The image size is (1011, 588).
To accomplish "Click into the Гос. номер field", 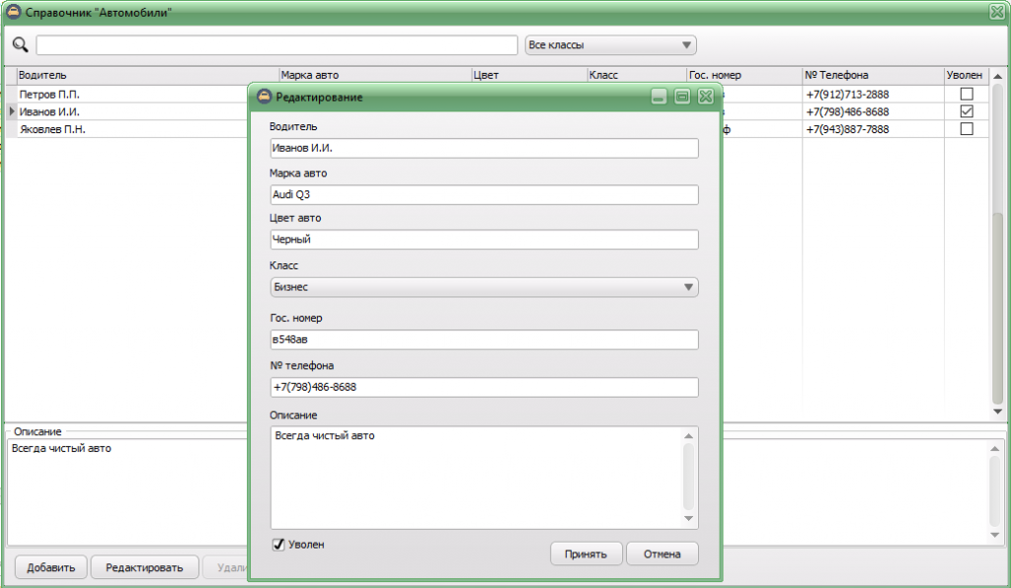I will coord(484,339).
